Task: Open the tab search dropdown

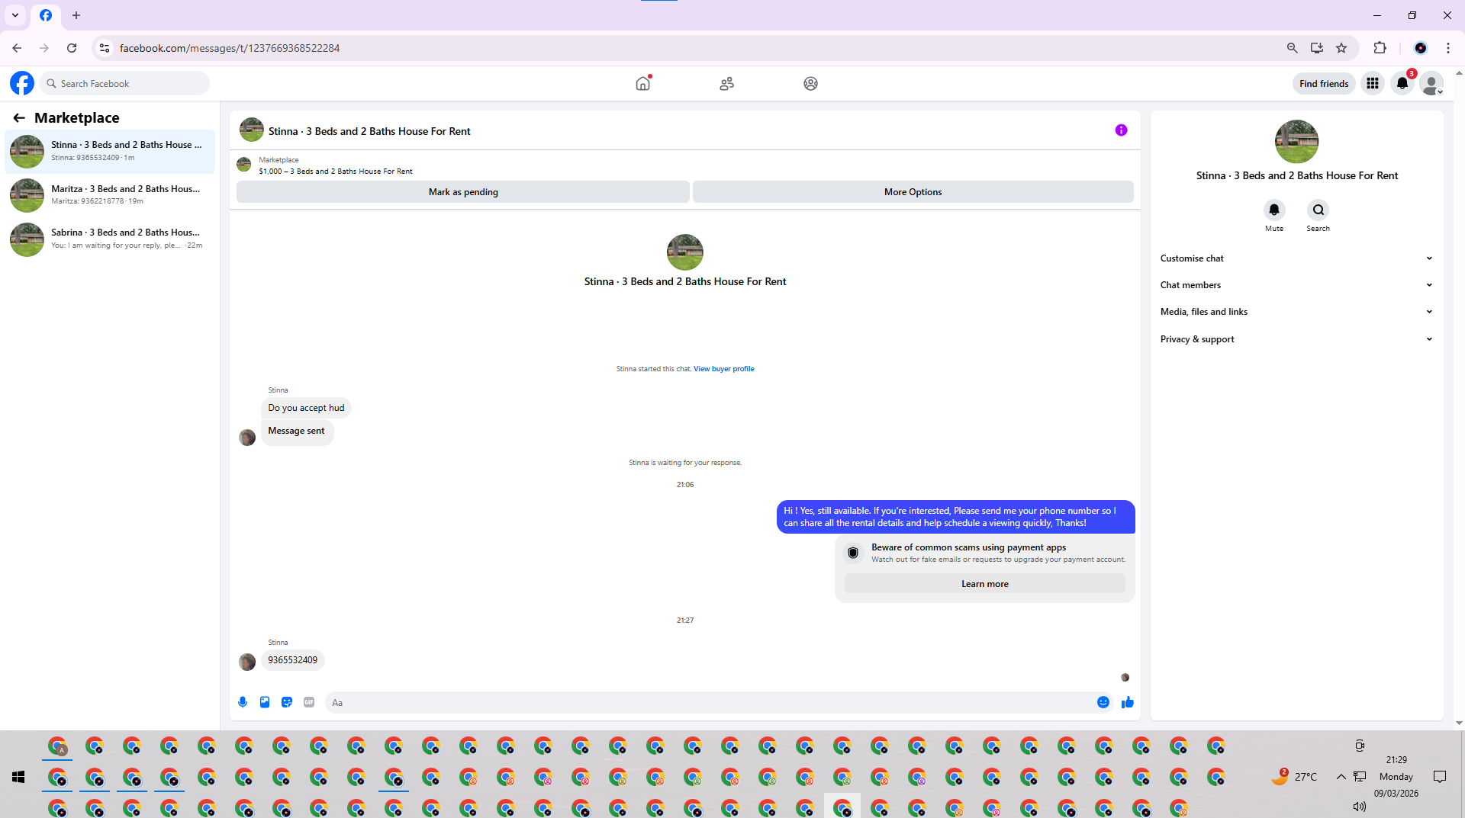Action: 15,15
